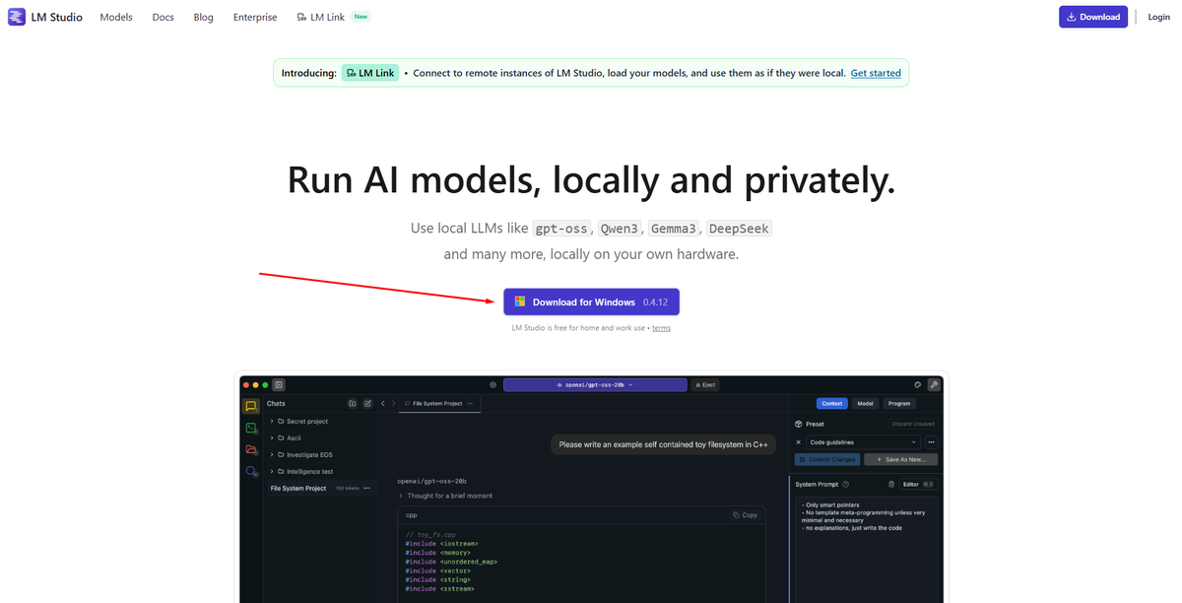This screenshot has height=603, width=1182.
Task: Click the new folder icon beside Chats
Action: (x=353, y=403)
